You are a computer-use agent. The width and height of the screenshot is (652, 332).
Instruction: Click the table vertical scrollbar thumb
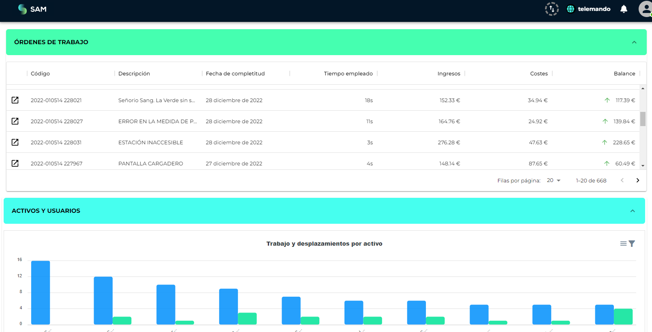pos(643,119)
